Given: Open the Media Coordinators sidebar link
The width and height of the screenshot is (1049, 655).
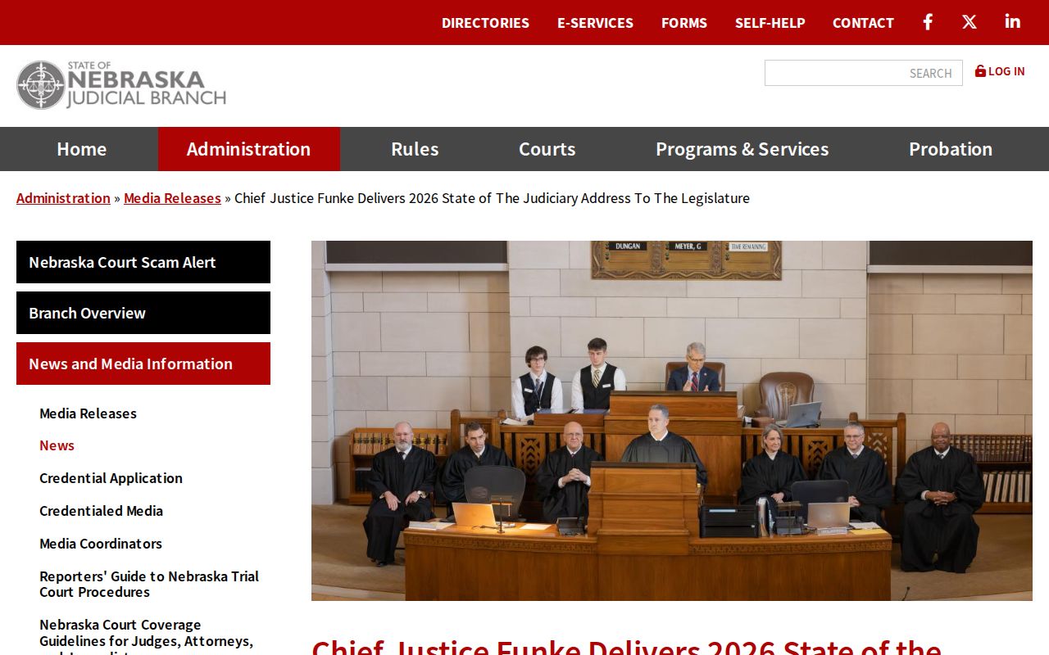Looking at the screenshot, I should click(x=101, y=544).
